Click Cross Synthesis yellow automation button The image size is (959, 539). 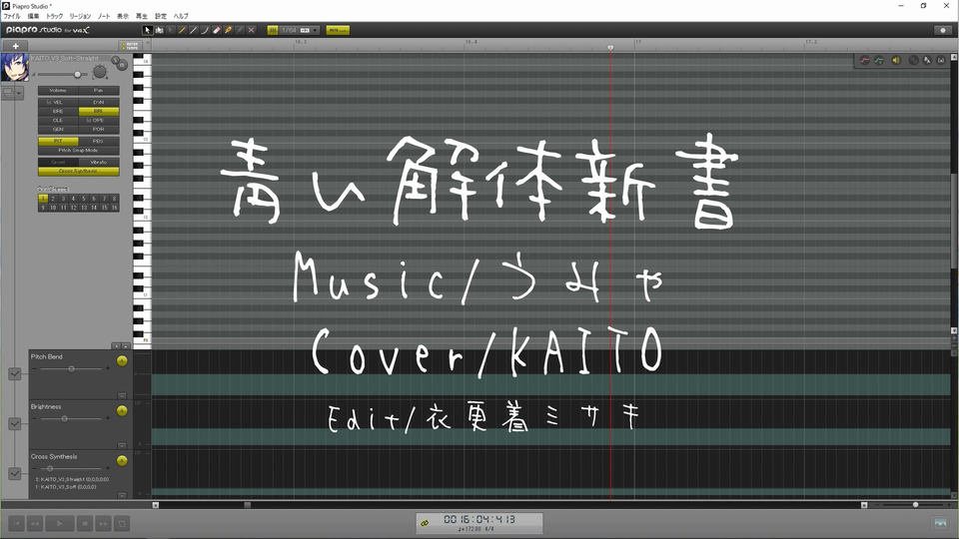(x=122, y=461)
